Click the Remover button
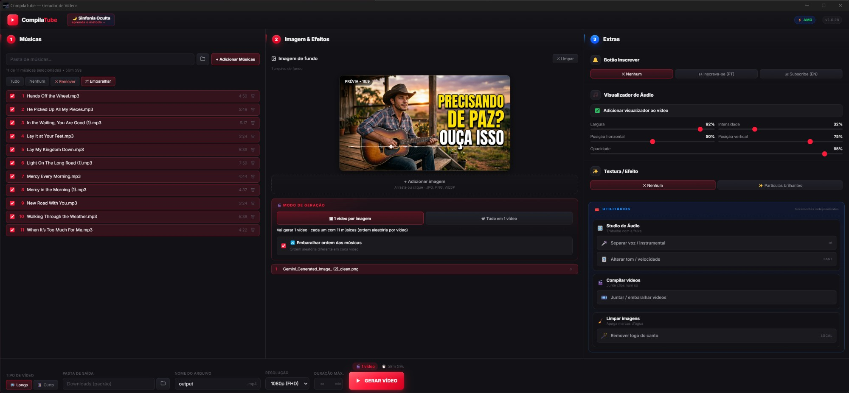 pyautogui.click(x=65, y=81)
